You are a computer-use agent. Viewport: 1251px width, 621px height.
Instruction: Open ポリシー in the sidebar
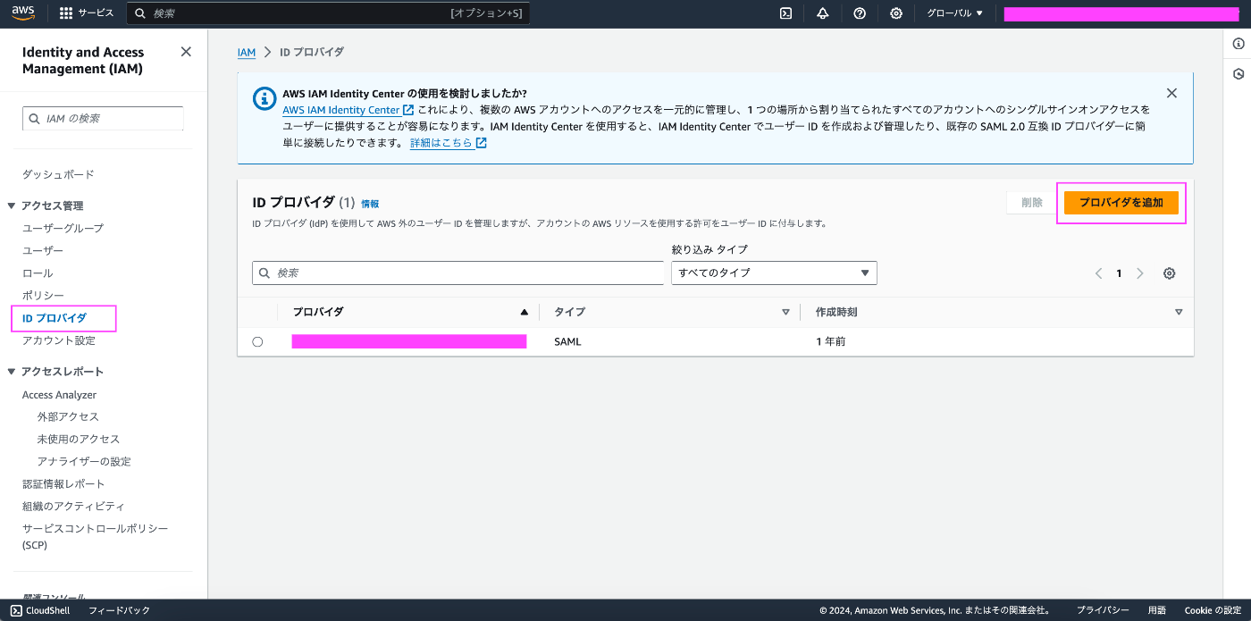[43, 296]
